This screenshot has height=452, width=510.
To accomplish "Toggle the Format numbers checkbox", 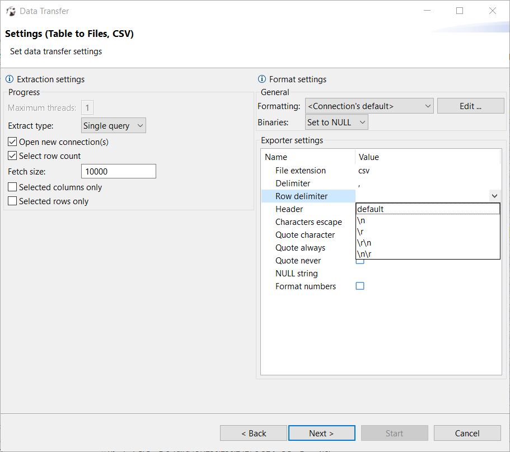I will [360, 286].
